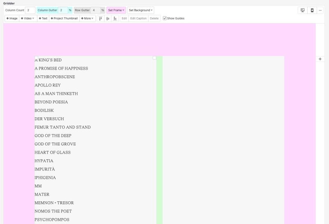329x224 pixels.
Task: Click the Edit Caption button
Action: [x=138, y=19]
